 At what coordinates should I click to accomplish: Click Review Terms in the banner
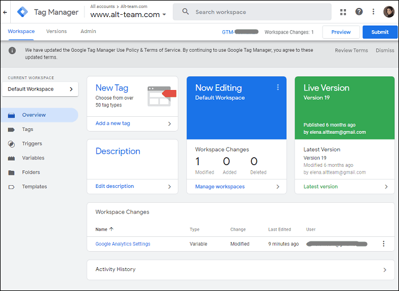point(351,50)
